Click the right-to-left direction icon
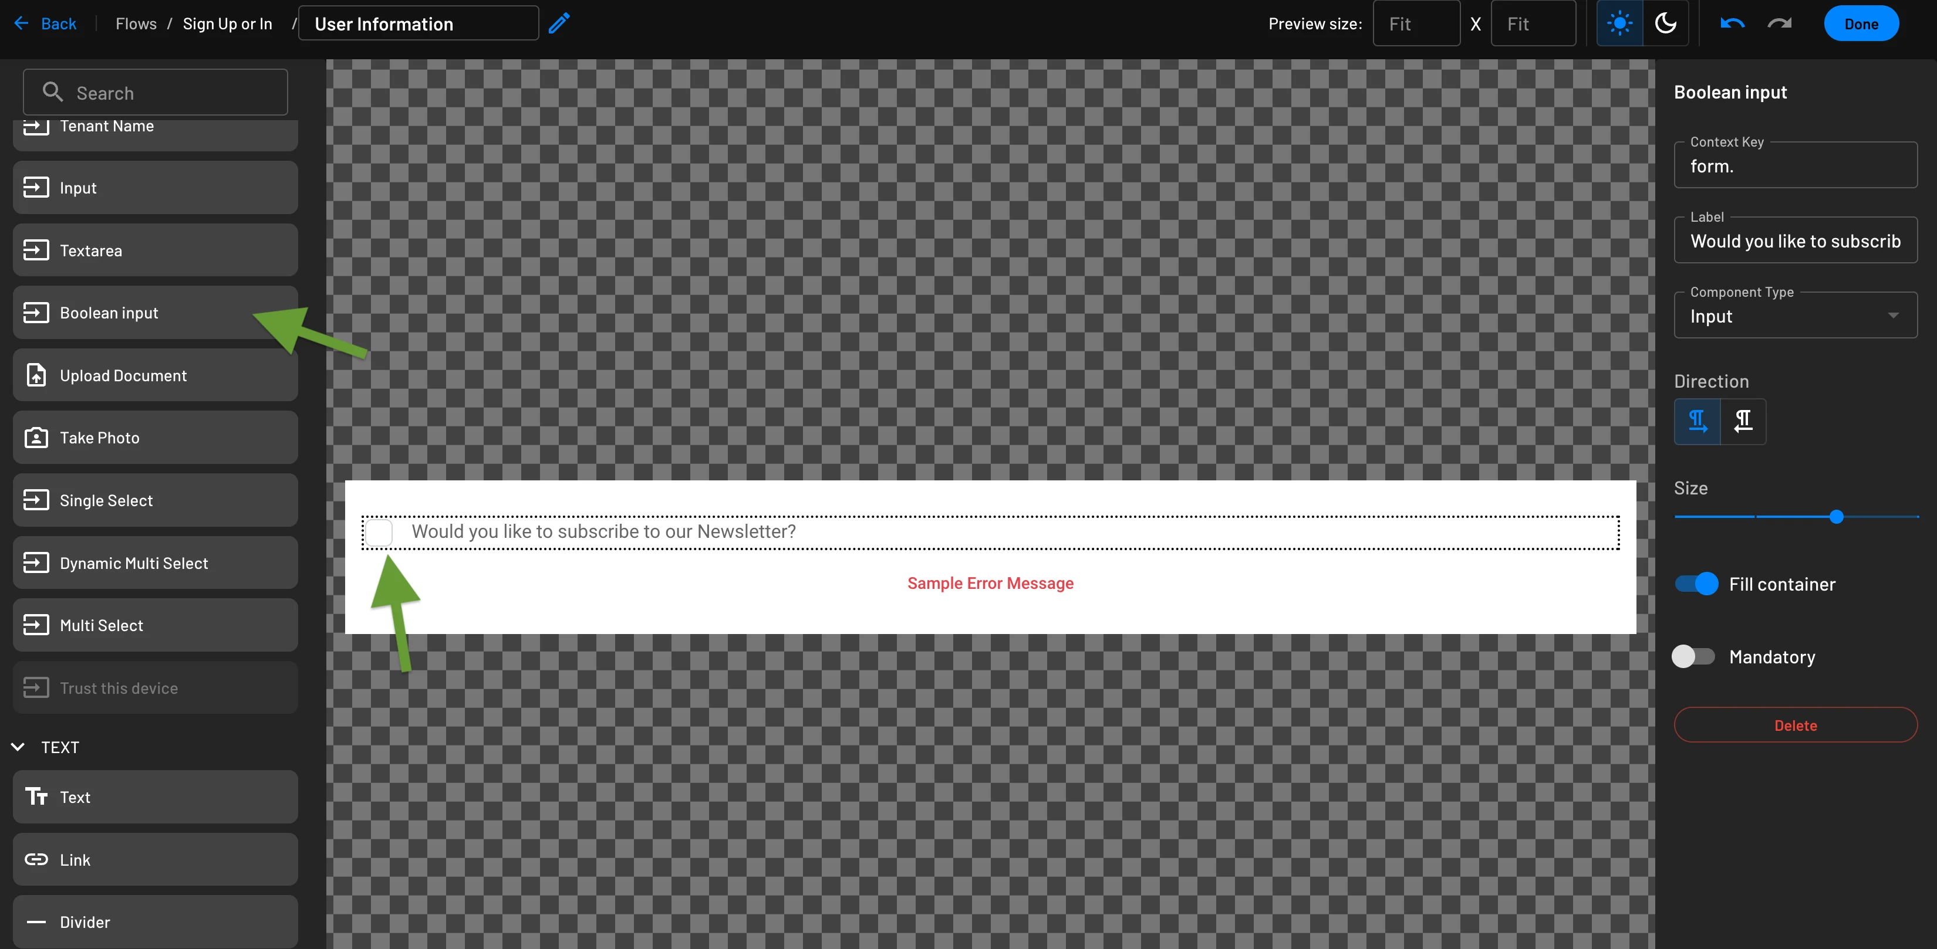The width and height of the screenshot is (1937, 949). [x=1743, y=421]
